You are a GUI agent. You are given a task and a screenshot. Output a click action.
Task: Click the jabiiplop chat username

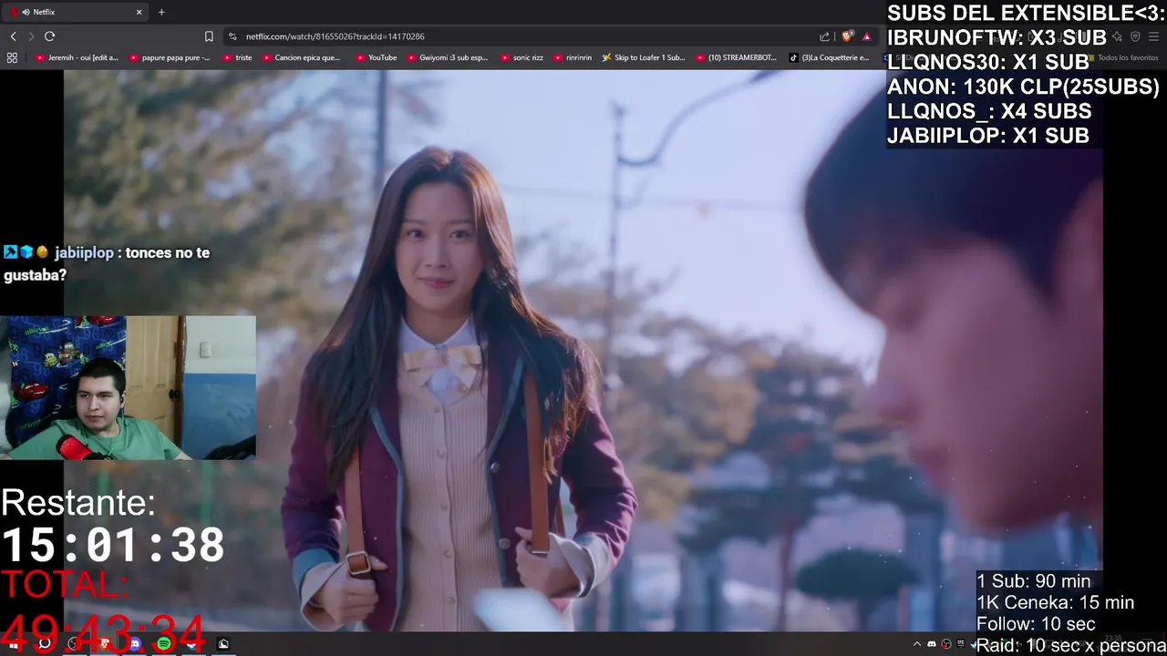click(x=84, y=252)
